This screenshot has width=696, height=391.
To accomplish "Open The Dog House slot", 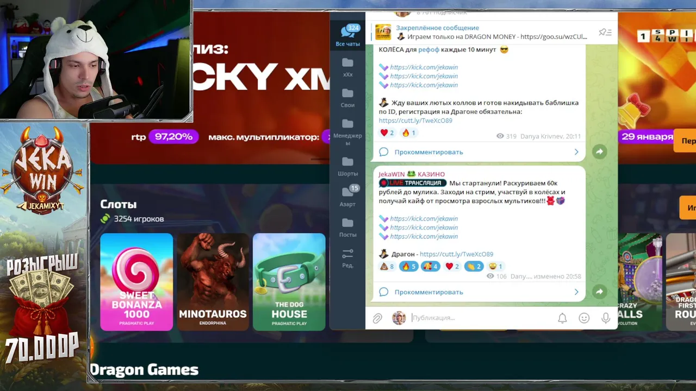I will 289,282.
